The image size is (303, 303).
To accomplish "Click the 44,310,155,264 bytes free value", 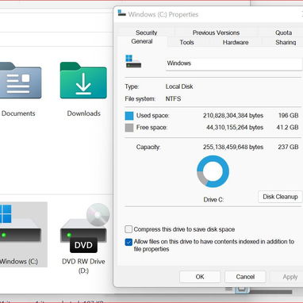I will pos(235,128).
